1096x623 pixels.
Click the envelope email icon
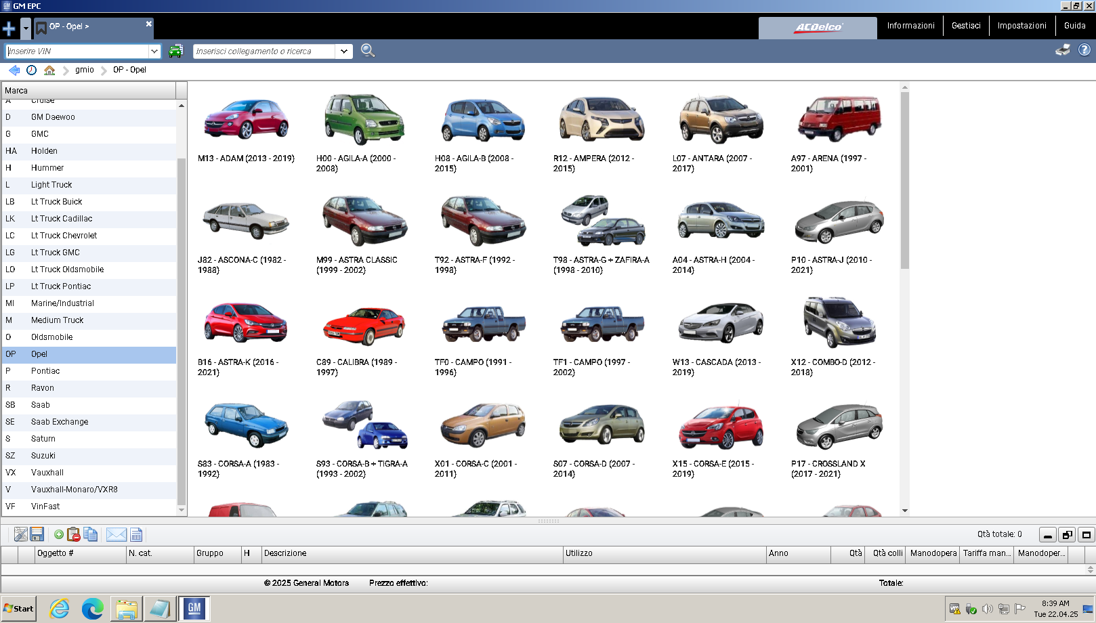(x=117, y=534)
